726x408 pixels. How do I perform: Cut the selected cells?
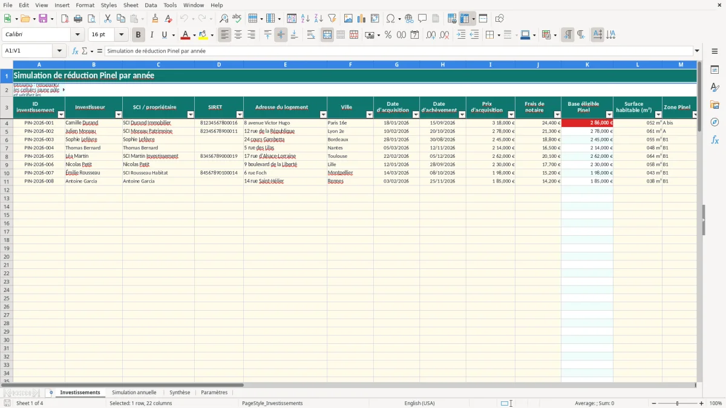pos(108,19)
